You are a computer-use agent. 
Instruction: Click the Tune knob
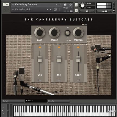click(x=83, y=5)
